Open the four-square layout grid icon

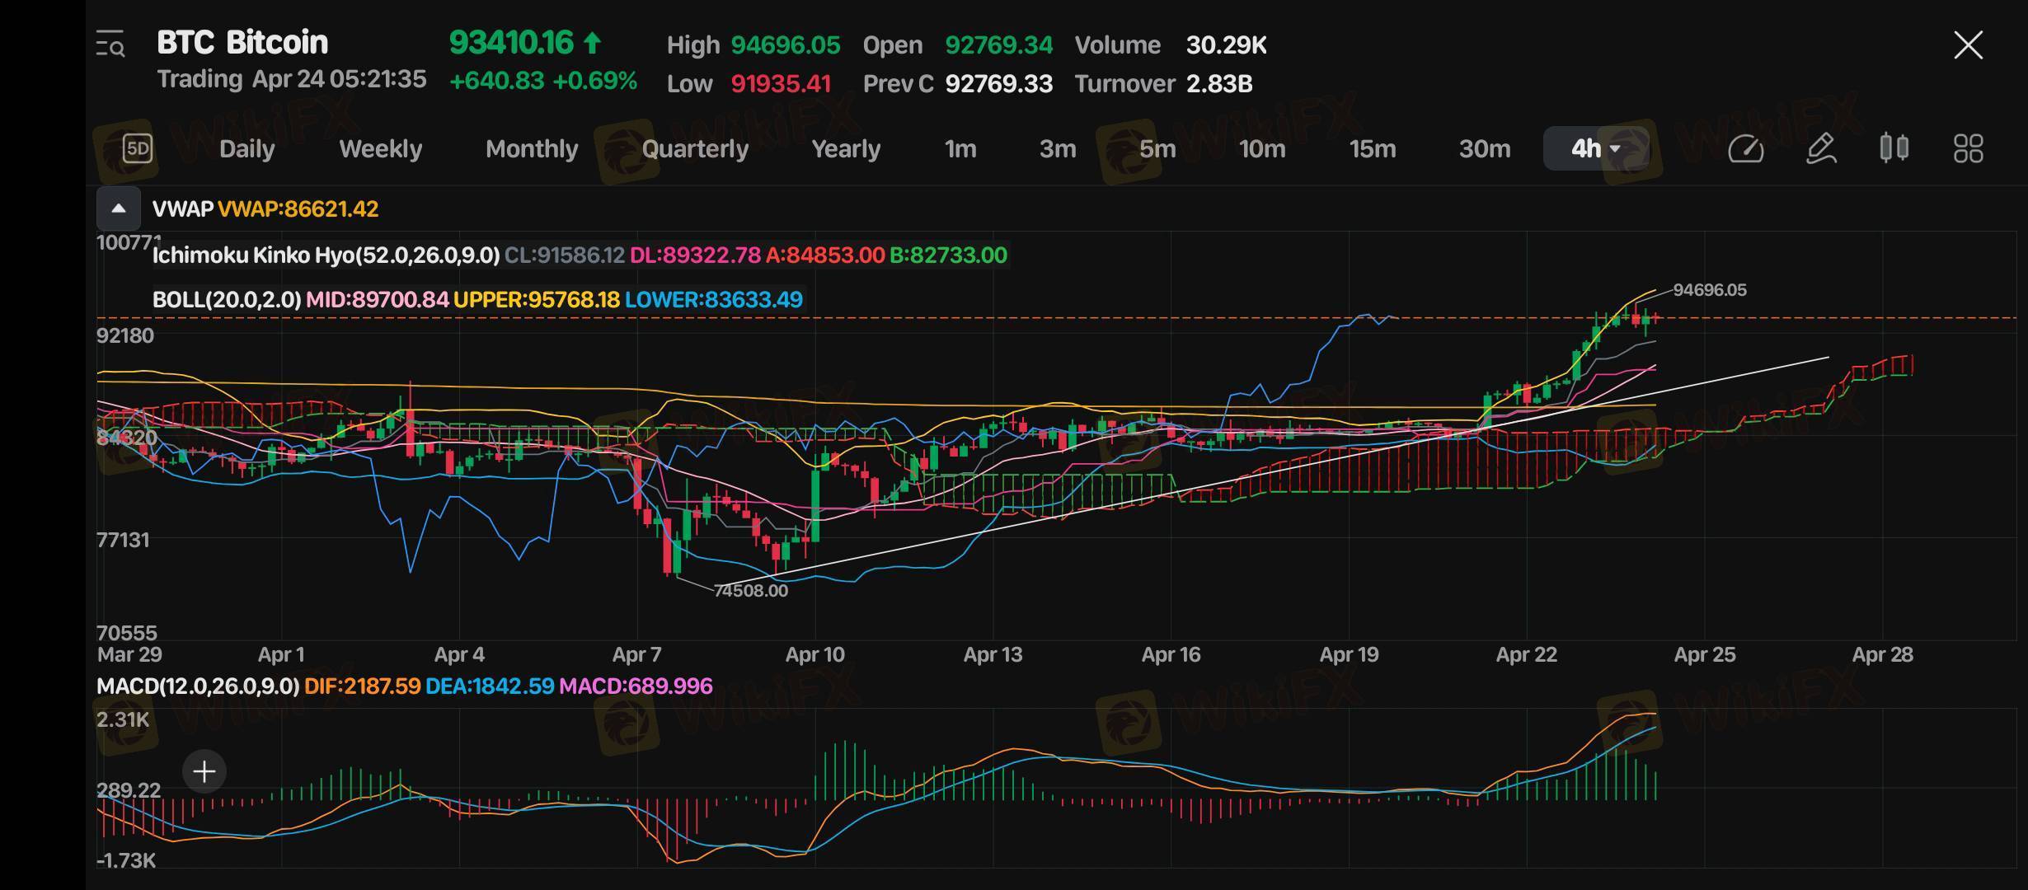click(x=1969, y=149)
